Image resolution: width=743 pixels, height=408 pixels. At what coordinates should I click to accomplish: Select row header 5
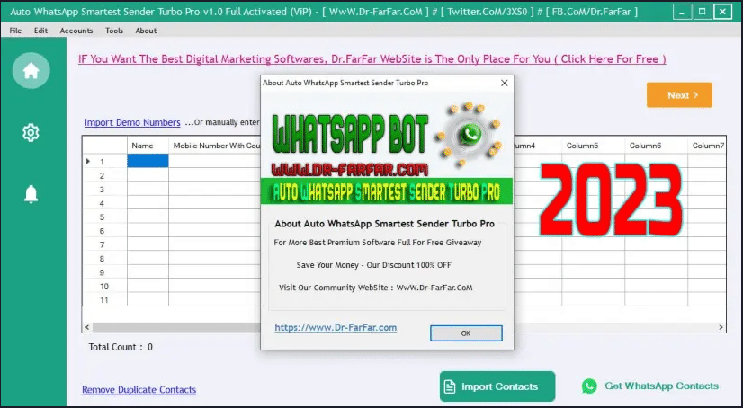click(104, 217)
